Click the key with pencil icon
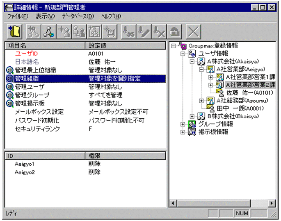The height and width of the screenshot is (221, 281). [x=144, y=32]
